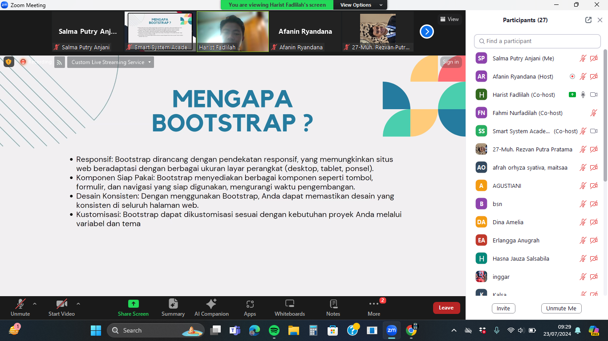Viewport: 608px width, 341px height.
Task: Open Whiteboards from the meeting toolbar
Action: [290, 308]
